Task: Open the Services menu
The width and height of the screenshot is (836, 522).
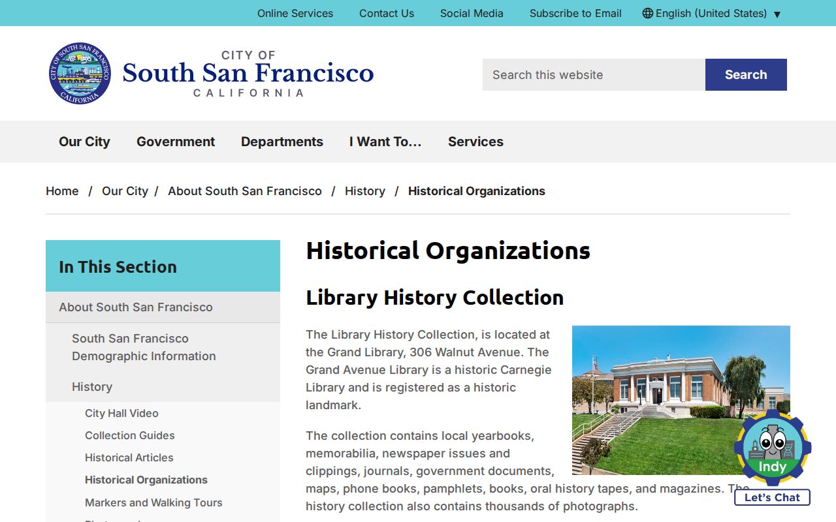Action: (x=475, y=142)
